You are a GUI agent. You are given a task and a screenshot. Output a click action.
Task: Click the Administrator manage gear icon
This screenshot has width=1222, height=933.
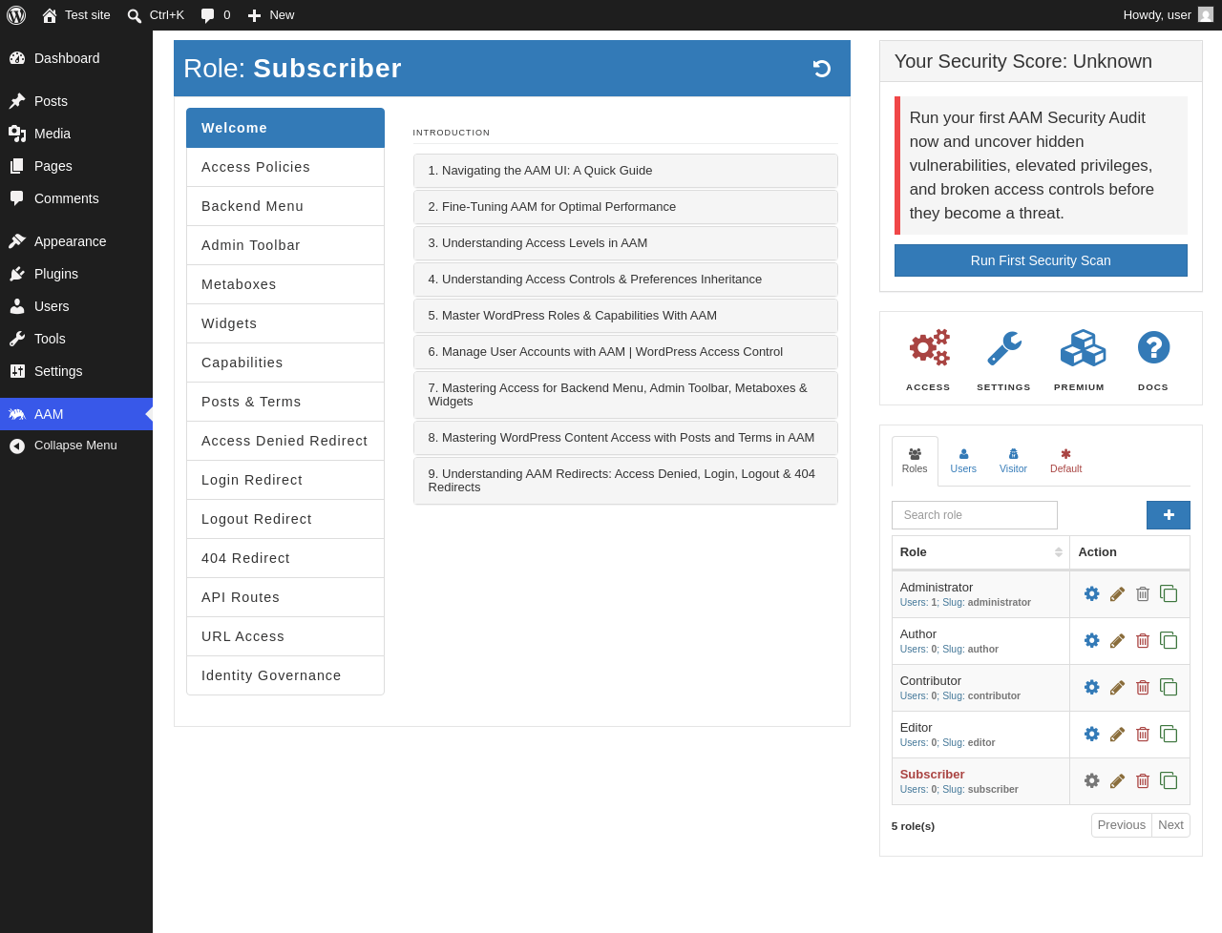(x=1091, y=593)
